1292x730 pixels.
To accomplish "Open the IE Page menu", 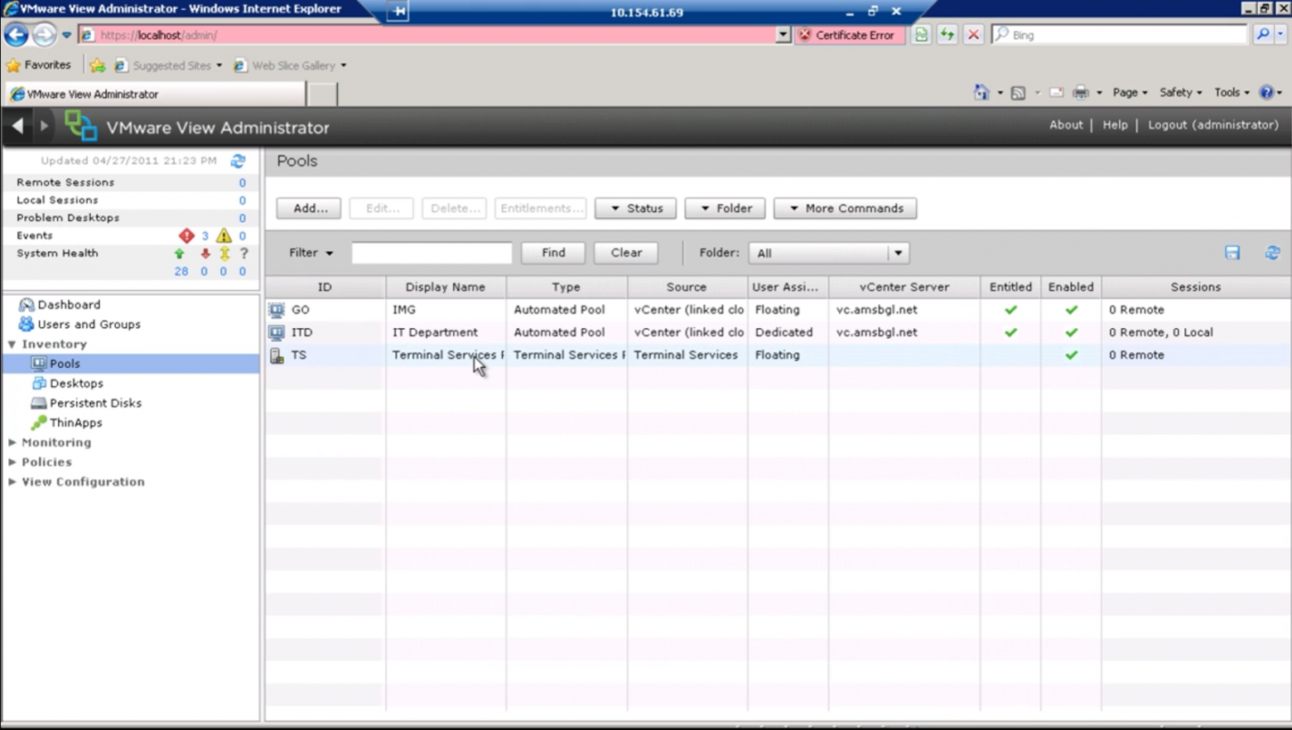I will (1130, 93).
